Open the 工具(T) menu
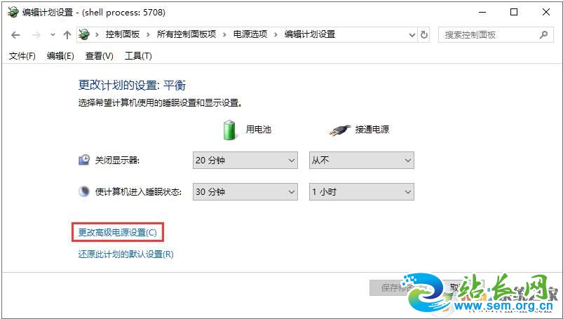This screenshot has height=319, width=563. [138, 56]
